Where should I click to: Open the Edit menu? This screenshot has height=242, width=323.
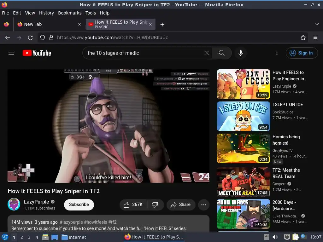17,13
